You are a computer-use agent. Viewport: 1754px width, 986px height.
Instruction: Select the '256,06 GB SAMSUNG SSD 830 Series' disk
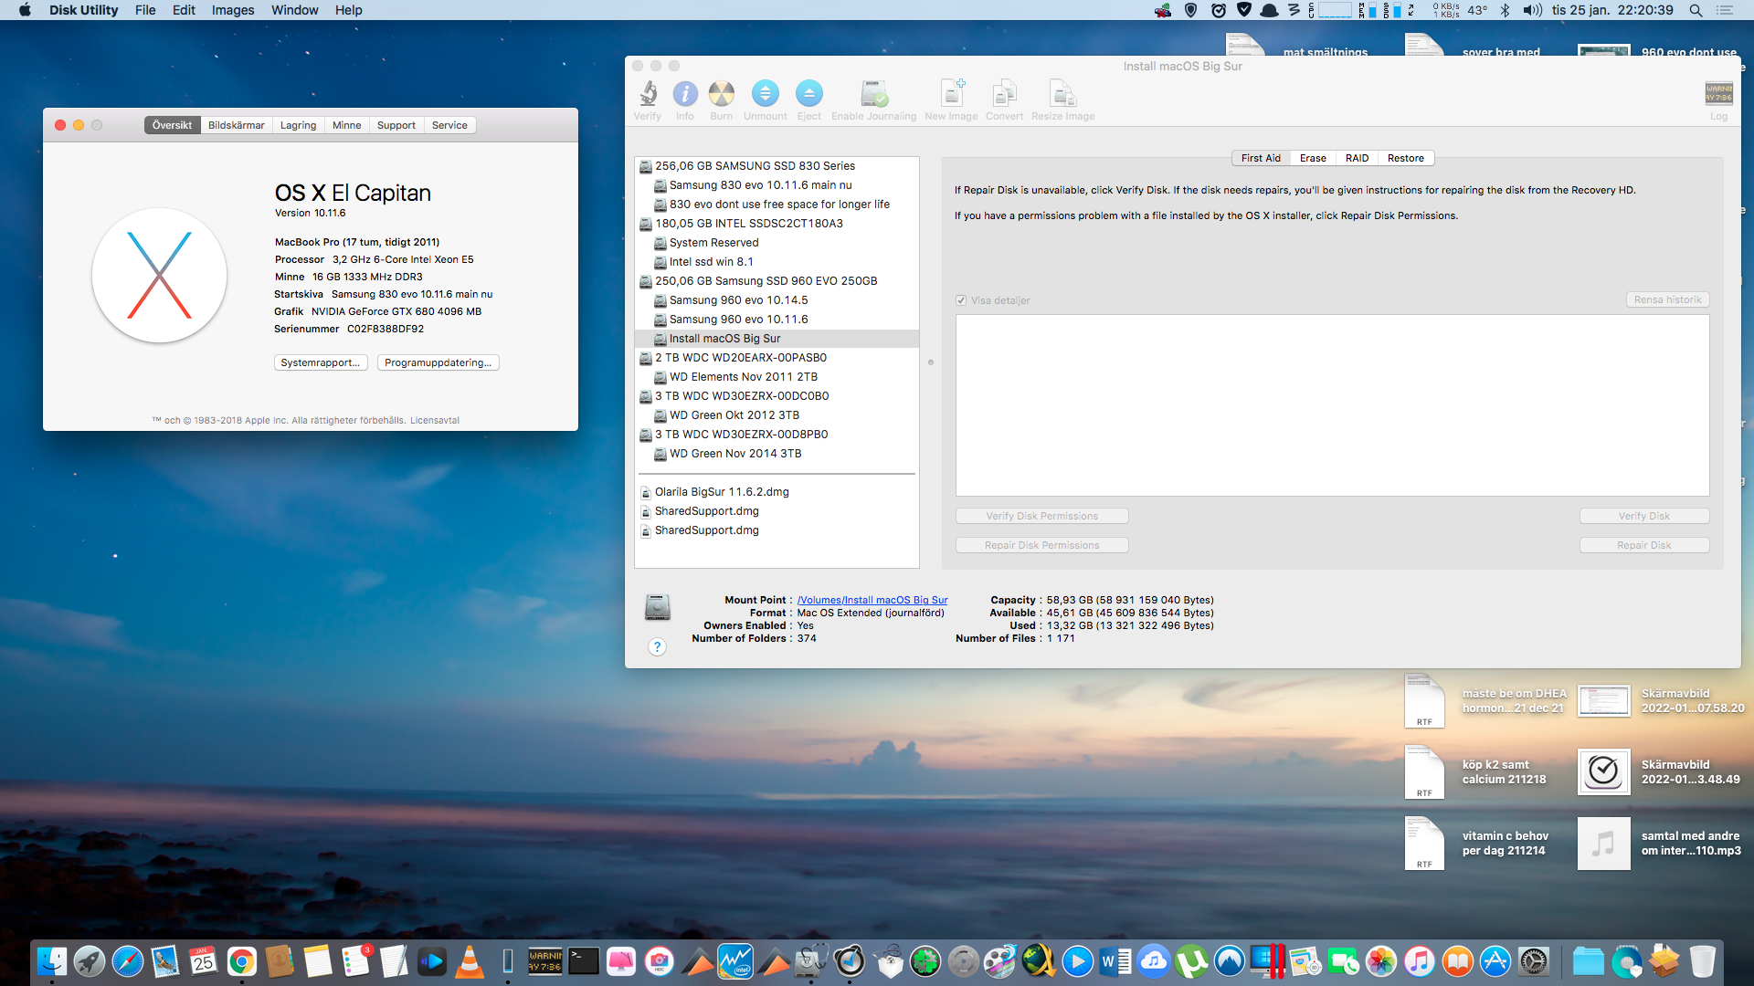(777, 166)
